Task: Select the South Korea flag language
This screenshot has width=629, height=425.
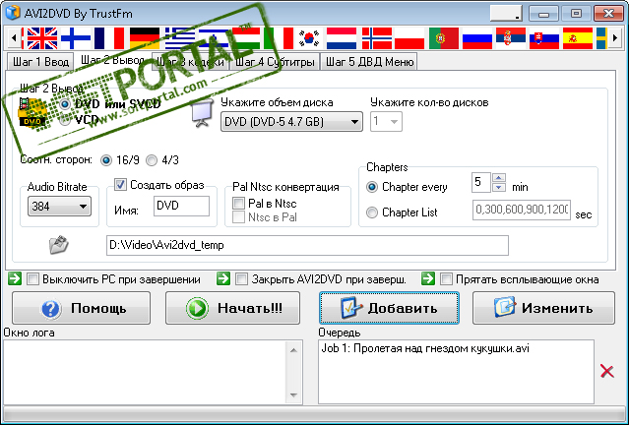Action: tap(309, 38)
